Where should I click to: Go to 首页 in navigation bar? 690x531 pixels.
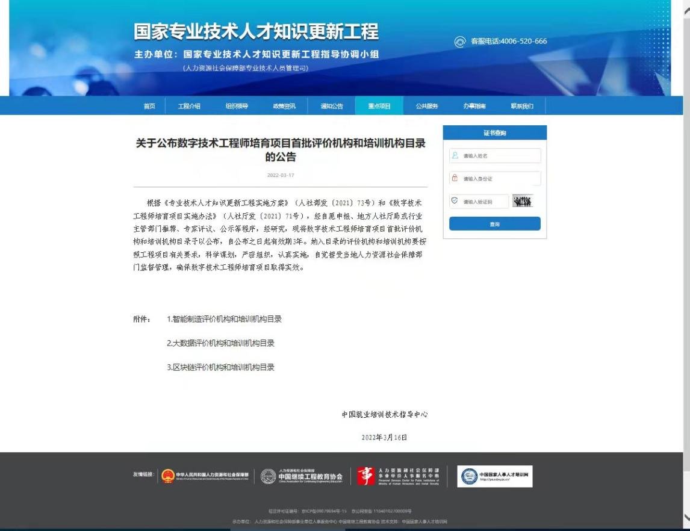149,106
